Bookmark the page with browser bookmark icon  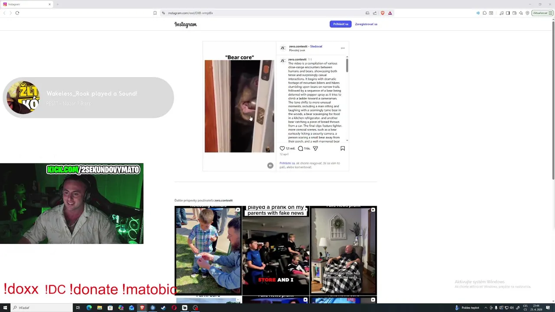point(155,13)
